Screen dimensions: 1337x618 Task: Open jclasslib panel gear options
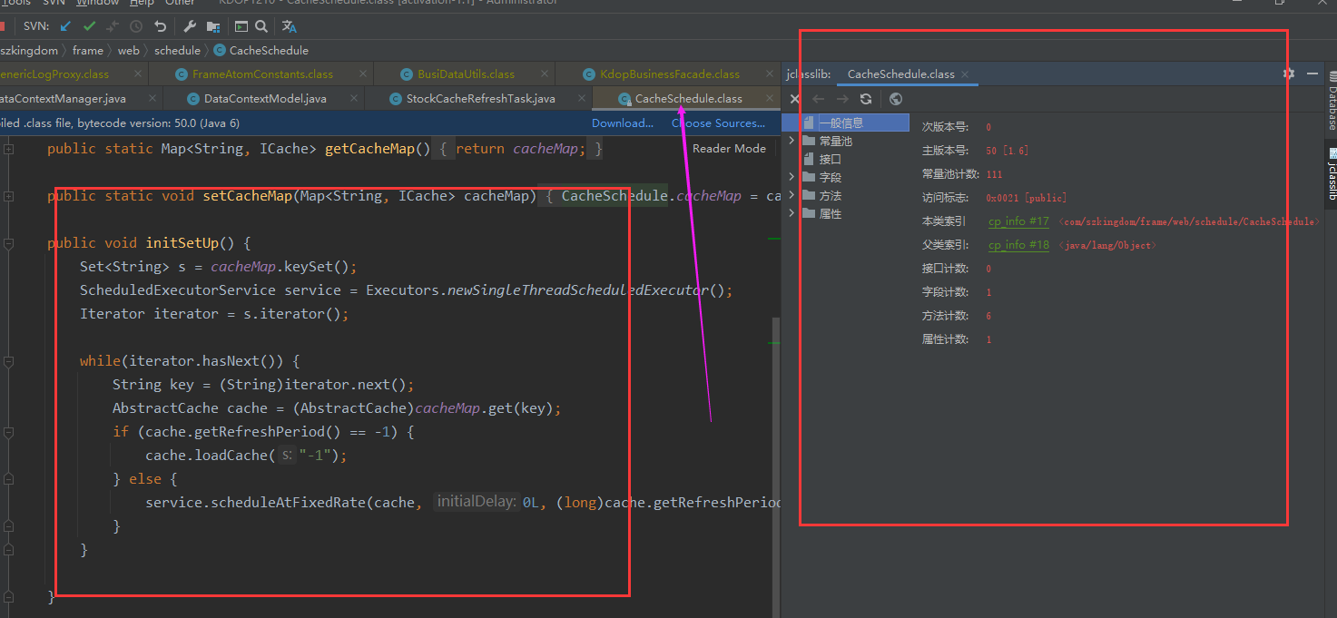tap(1289, 74)
